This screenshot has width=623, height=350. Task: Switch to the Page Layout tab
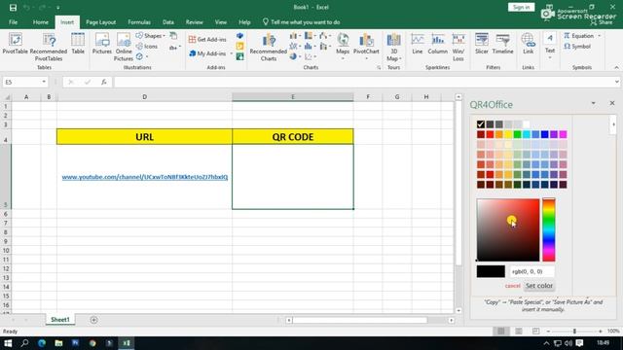click(x=101, y=22)
